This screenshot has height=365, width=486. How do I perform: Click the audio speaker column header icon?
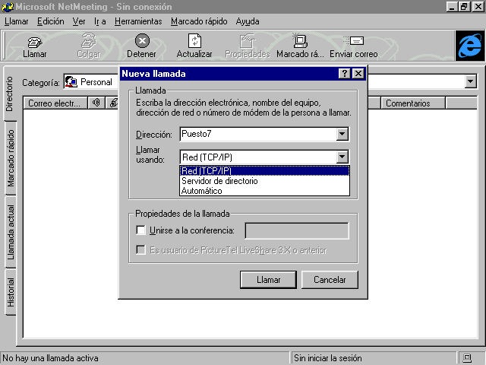(x=96, y=103)
